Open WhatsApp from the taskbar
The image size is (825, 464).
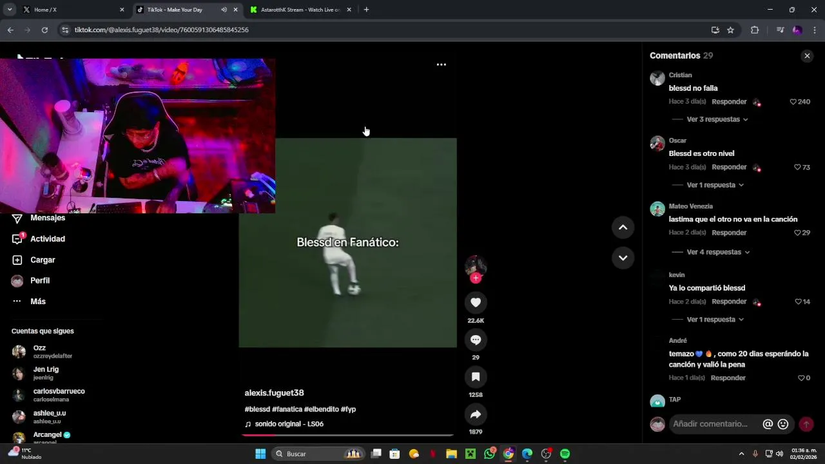pos(490,454)
